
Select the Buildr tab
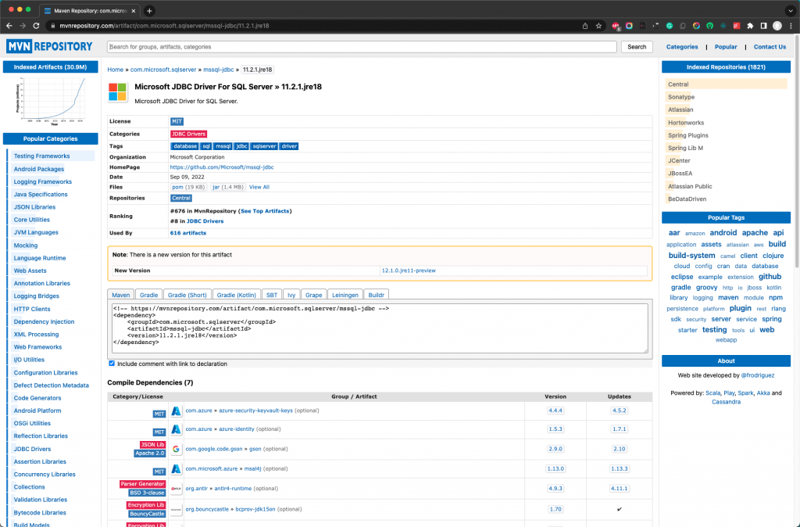click(377, 295)
